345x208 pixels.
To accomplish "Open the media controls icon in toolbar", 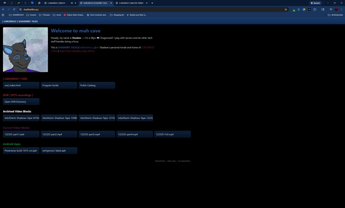I will [331, 9].
